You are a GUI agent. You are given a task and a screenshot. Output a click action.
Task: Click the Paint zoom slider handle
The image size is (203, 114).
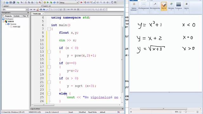pos(186,112)
